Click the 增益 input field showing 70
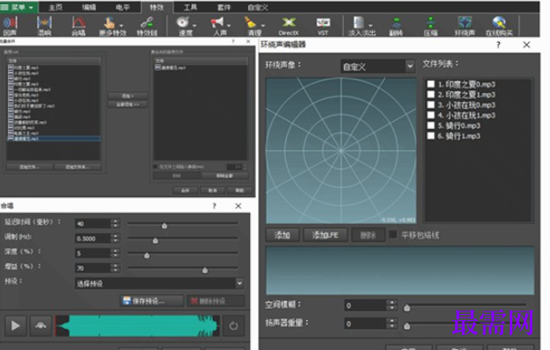 pos(93,268)
